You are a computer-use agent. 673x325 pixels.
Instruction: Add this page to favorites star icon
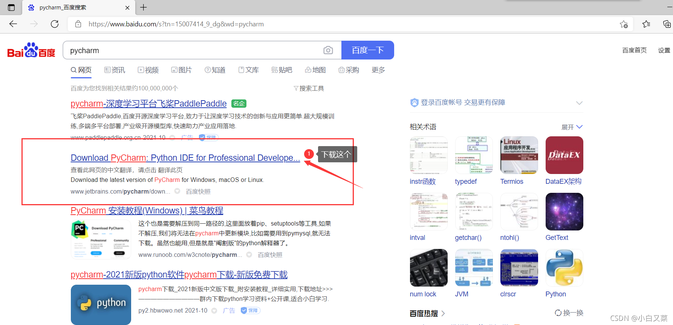coord(624,24)
